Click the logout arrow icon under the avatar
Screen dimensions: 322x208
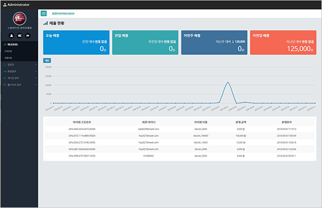click(28, 35)
